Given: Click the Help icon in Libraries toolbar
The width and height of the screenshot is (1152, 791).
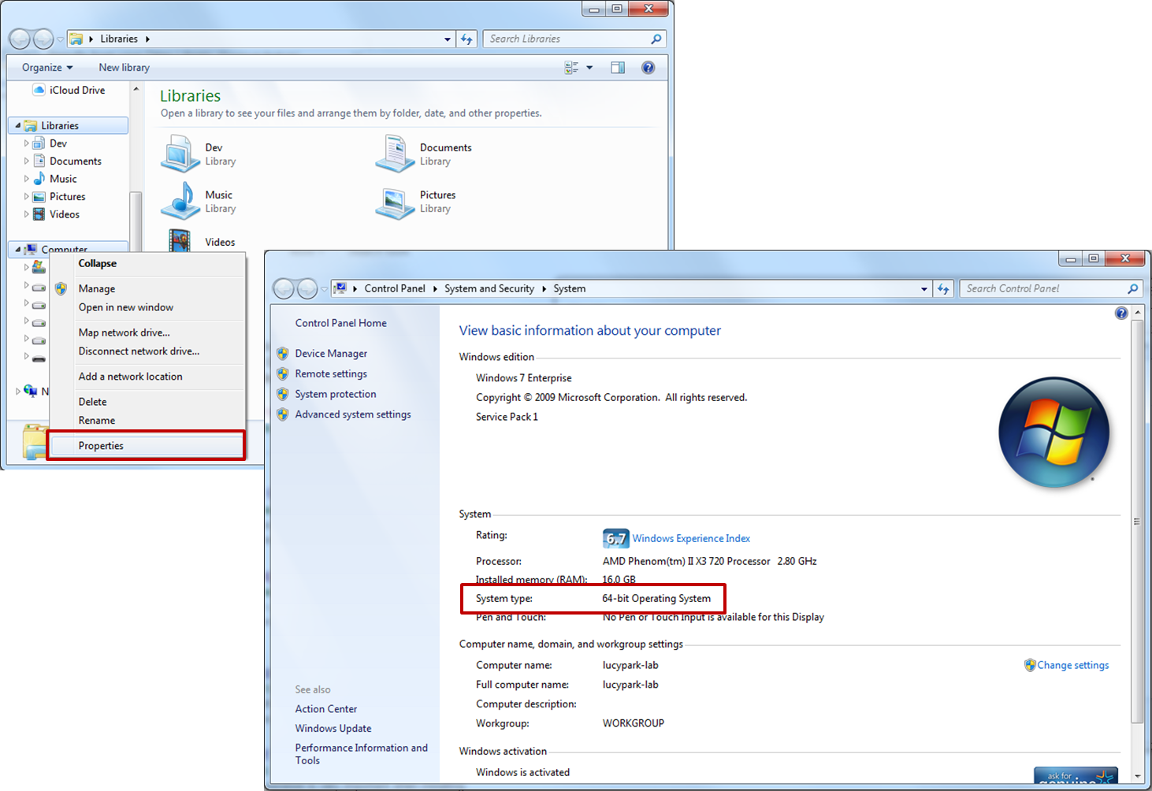Looking at the screenshot, I should point(648,68).
